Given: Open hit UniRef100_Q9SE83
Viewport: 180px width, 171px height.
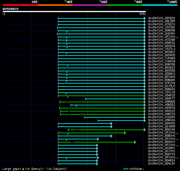Looking at the screenshot, I should point(161,18).
